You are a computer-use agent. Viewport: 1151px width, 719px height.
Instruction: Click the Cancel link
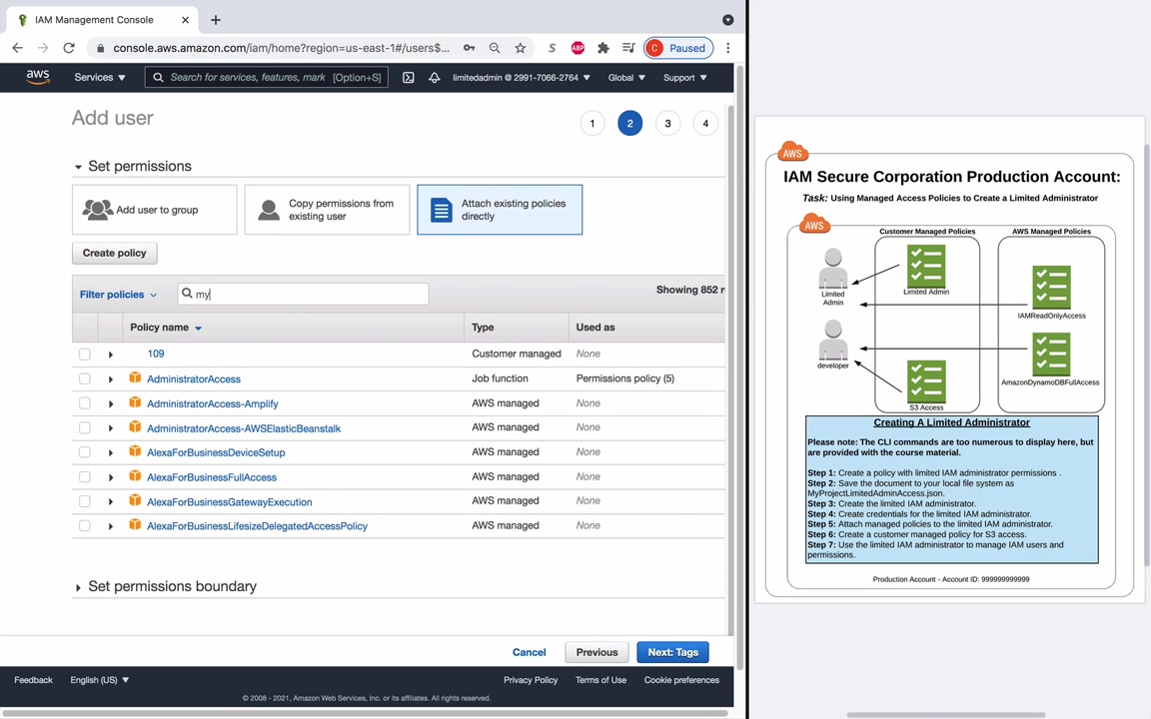(529, 652)
